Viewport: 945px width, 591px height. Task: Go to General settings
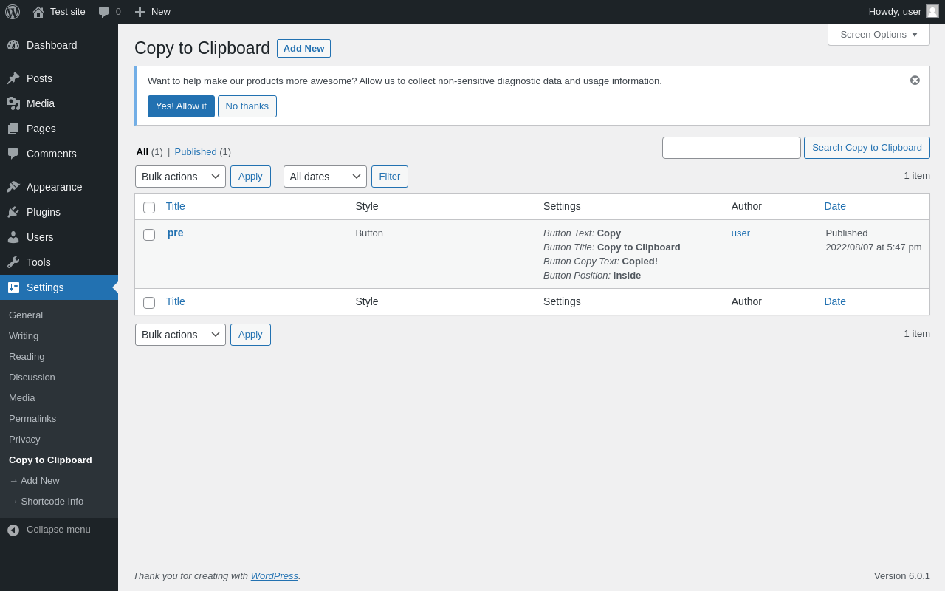tap(26, 315)
